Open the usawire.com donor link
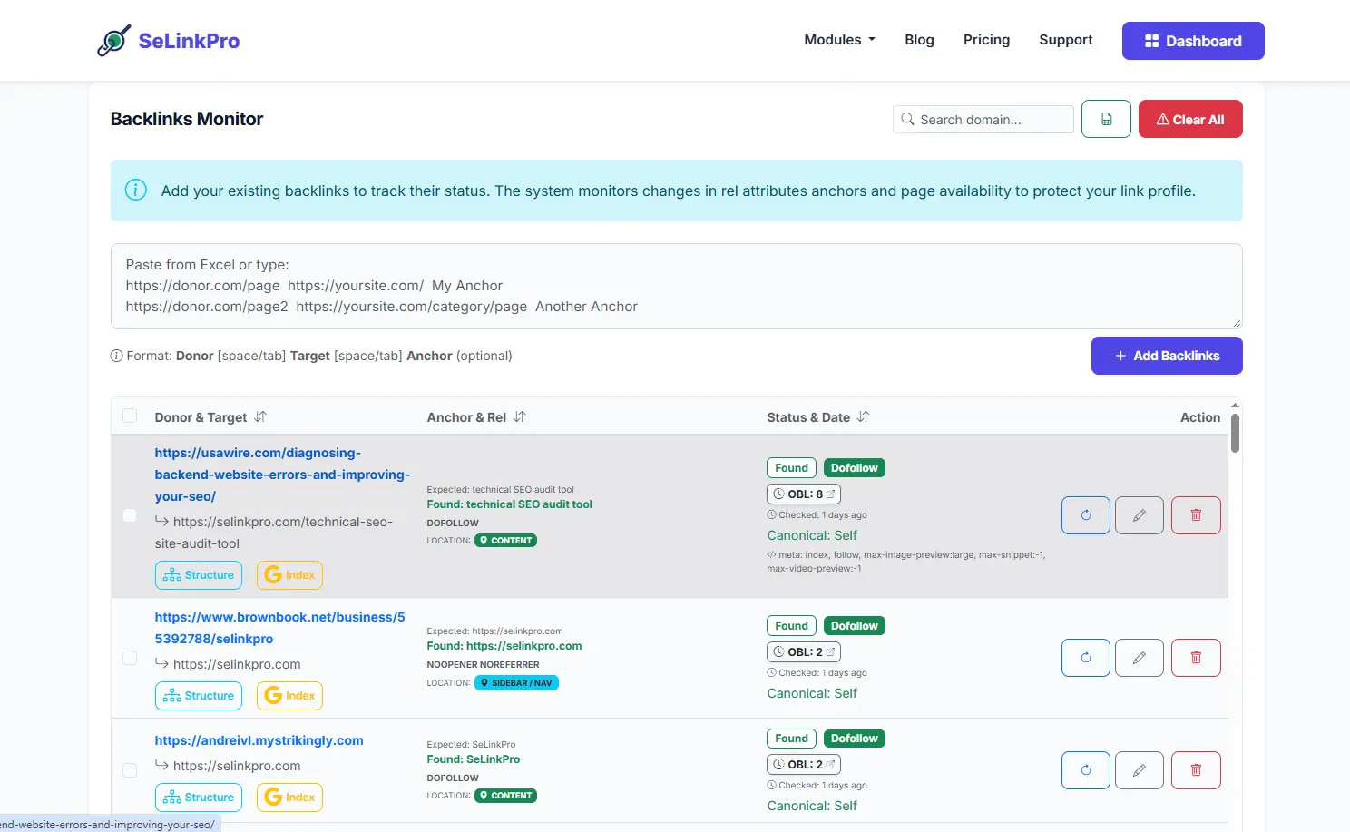This screenshot has width=1350, height=832. coord(282,475)
